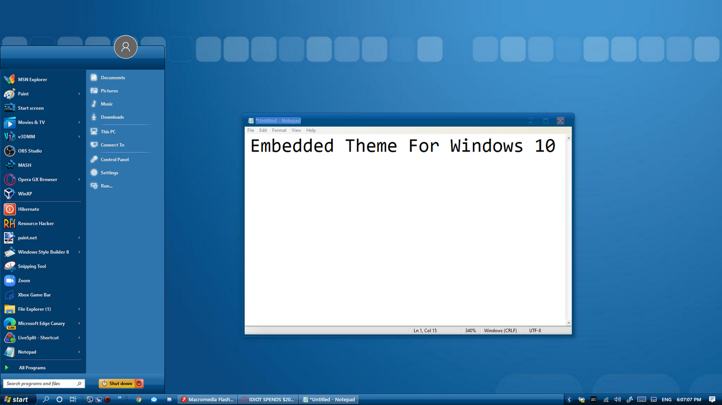This screenshot has width=722, height=405.
Task: Click the volume speaker tray icon
Action: point(618,400)
